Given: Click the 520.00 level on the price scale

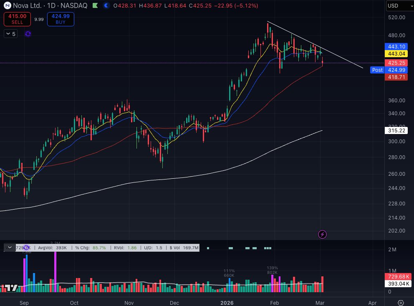Looking at the screenshot, I should pos(396,18).
